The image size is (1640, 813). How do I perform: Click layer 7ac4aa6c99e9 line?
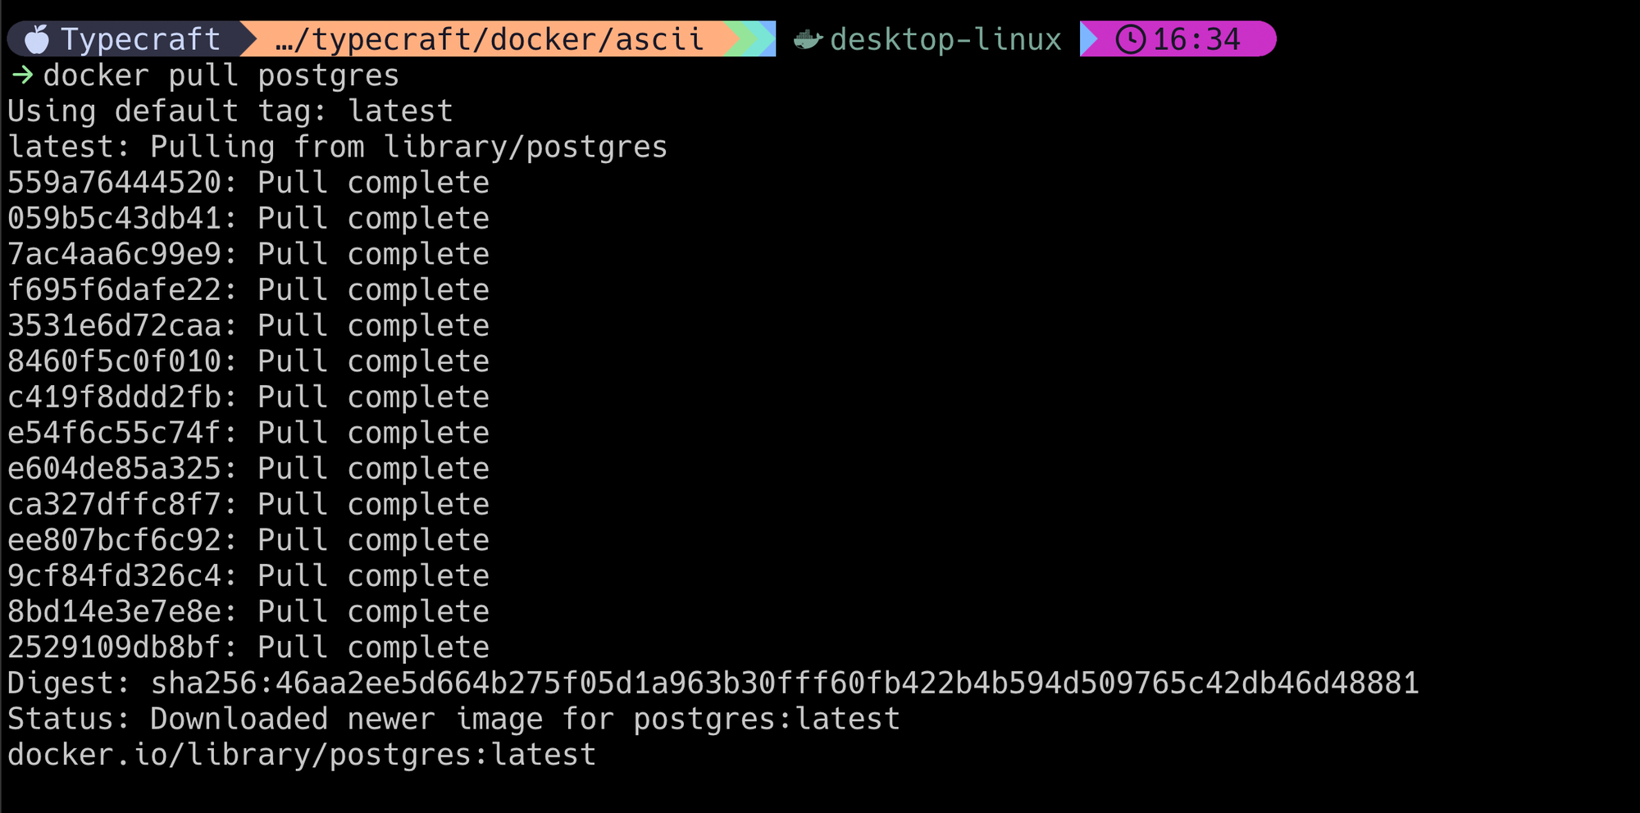(248, 254)
